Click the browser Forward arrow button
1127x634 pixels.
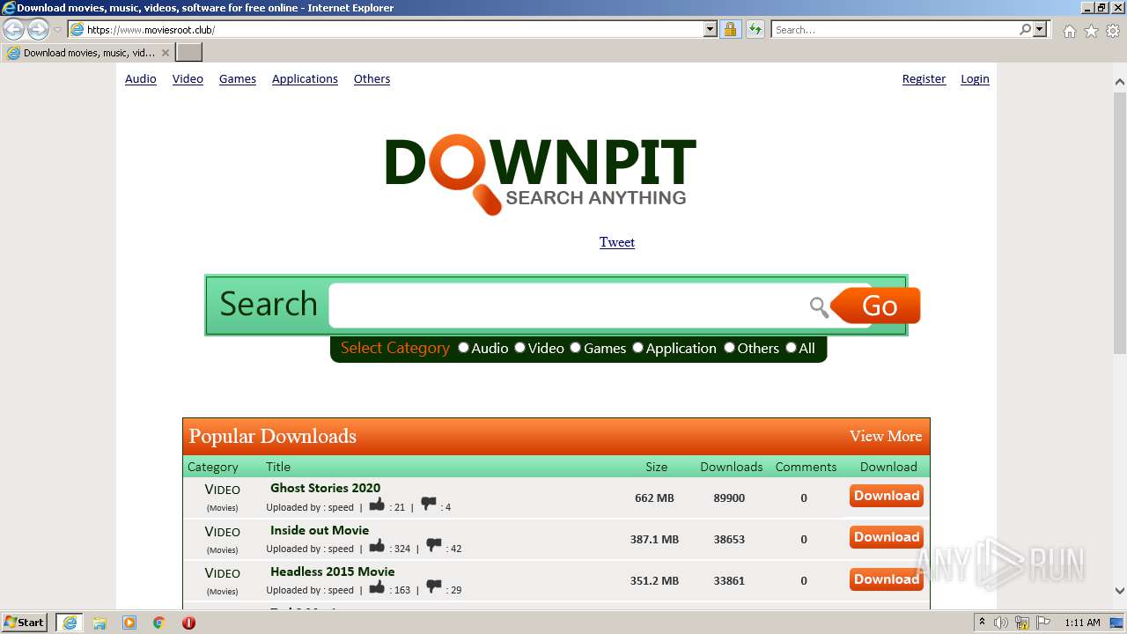click(38, 30)
